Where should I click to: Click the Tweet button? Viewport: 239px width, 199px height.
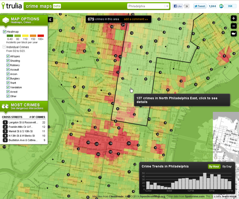(x=200, y=6)
